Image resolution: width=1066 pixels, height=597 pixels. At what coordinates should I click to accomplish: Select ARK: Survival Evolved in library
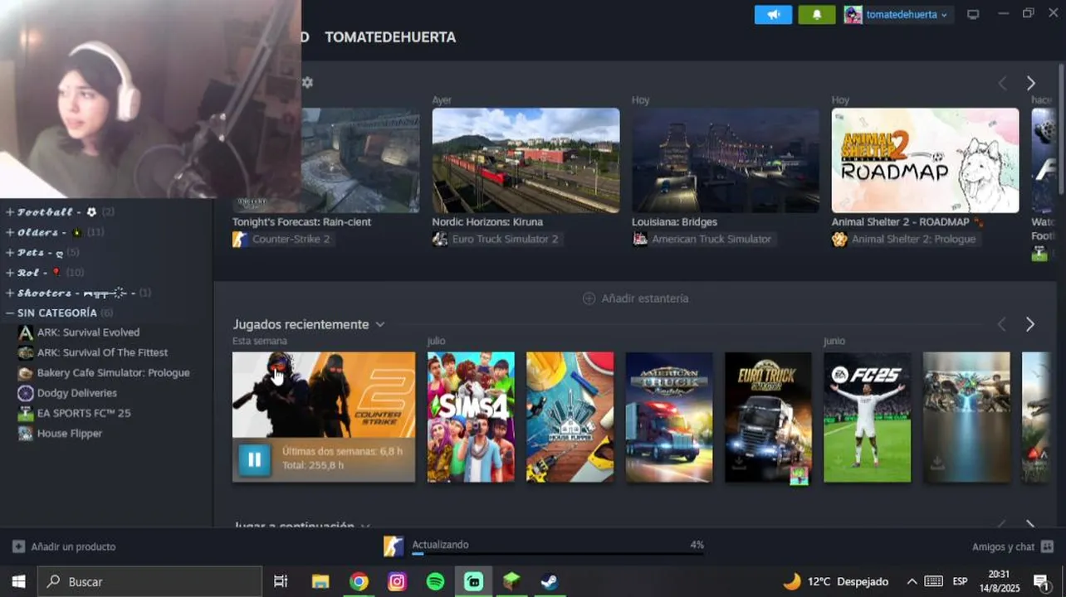tap(88, 332)
